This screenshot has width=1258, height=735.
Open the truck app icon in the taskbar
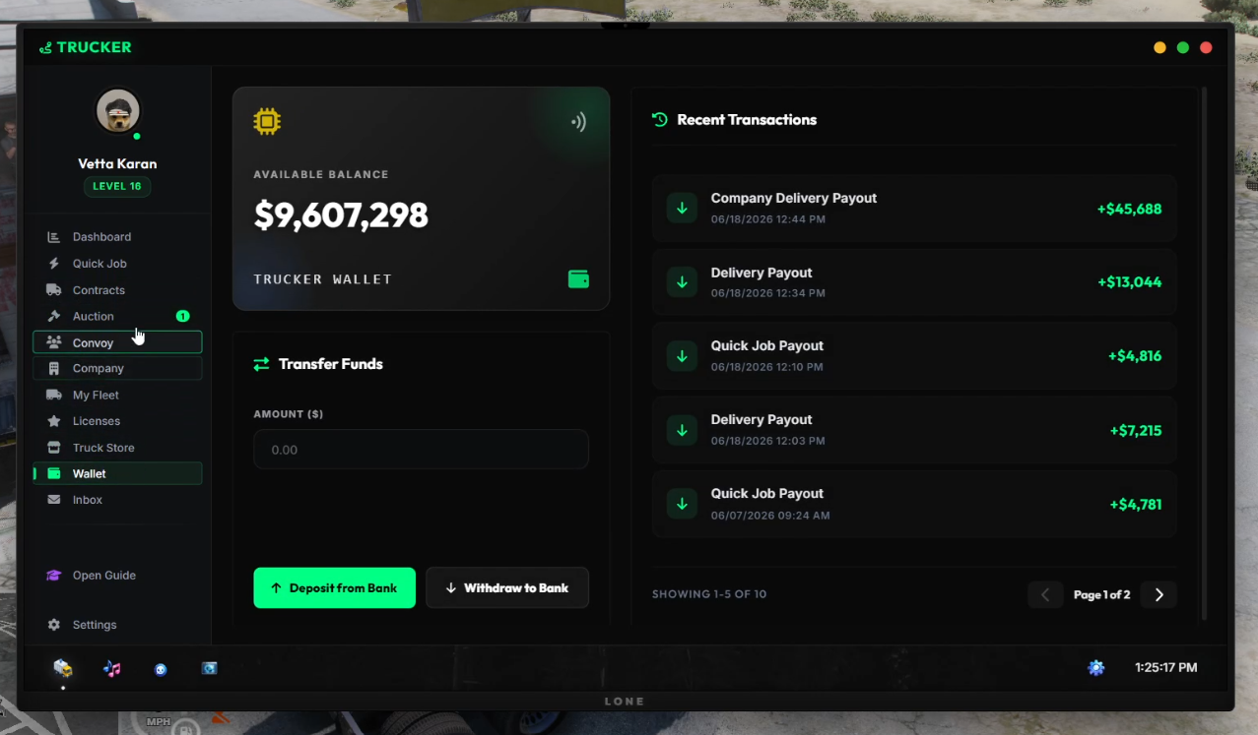pos(63,668)
